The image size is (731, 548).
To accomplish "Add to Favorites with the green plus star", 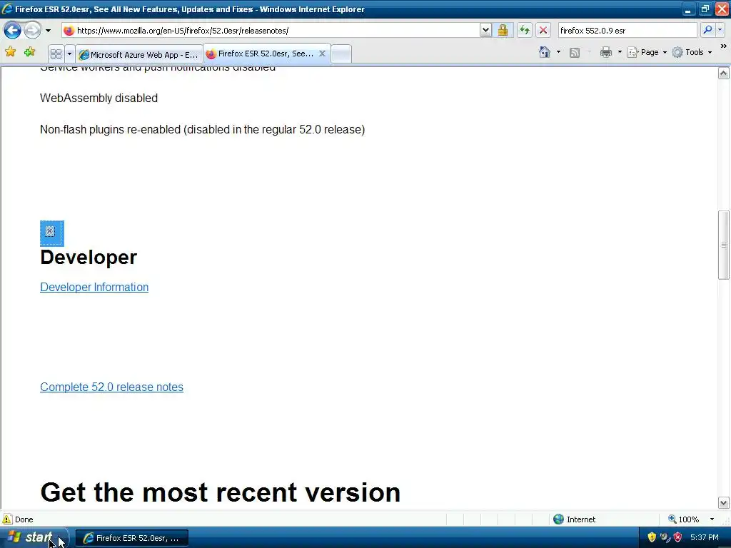I will (x=29, y=51).
